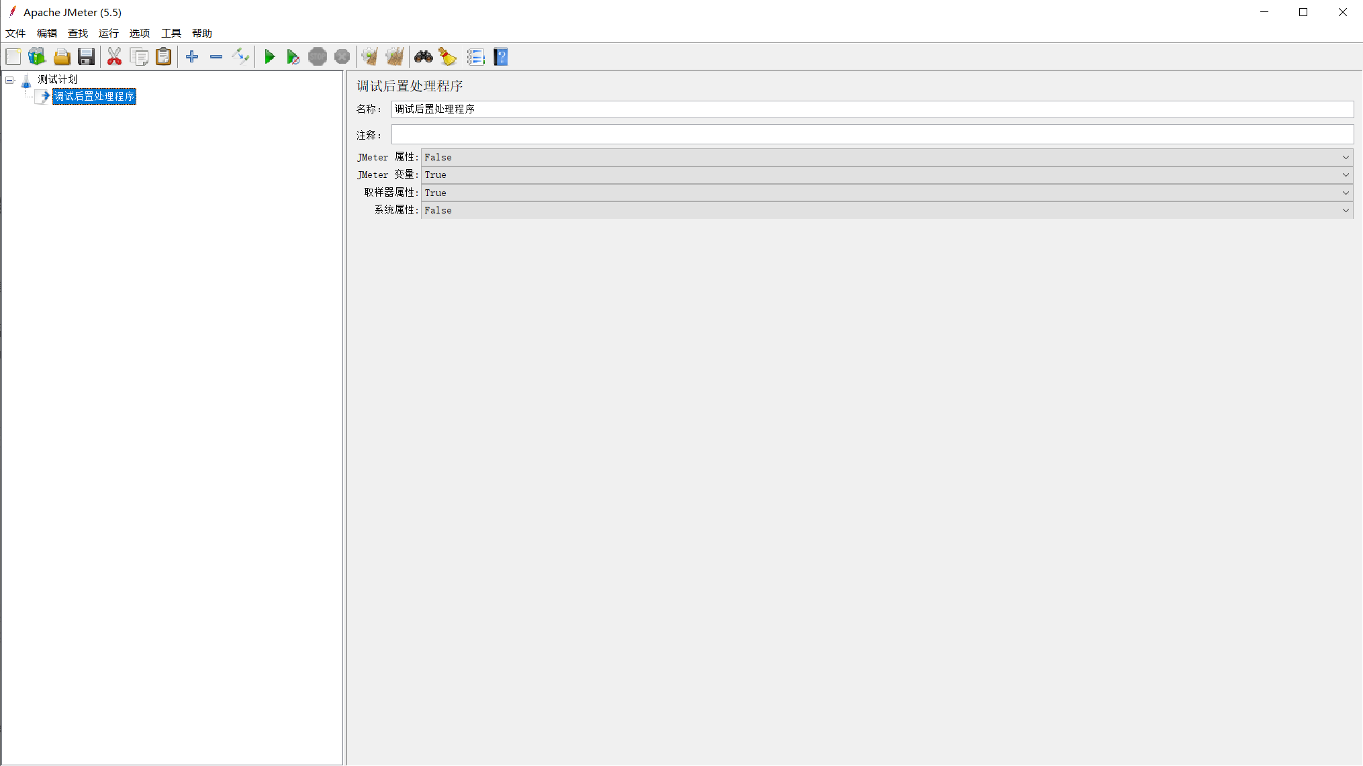Click the Copy icon in toolbar
This screenshot has height=766, width=1363.
pyautogui.click(x=140, y=57)
